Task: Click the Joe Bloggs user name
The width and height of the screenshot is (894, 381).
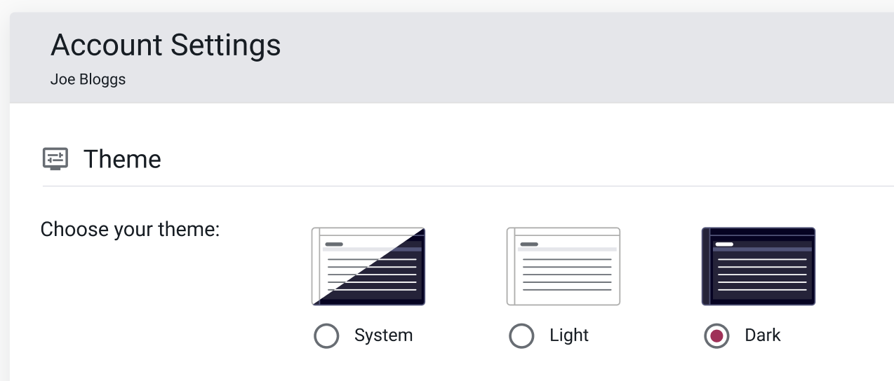Action: click(88, 79)
